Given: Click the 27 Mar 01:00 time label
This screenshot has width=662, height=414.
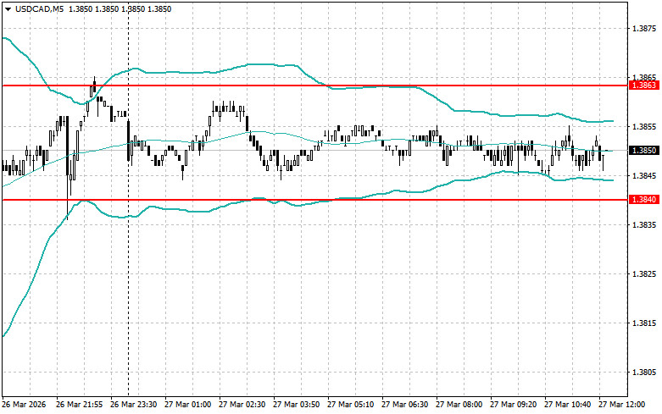Looking at the screenshot, I should coord(188,405).
